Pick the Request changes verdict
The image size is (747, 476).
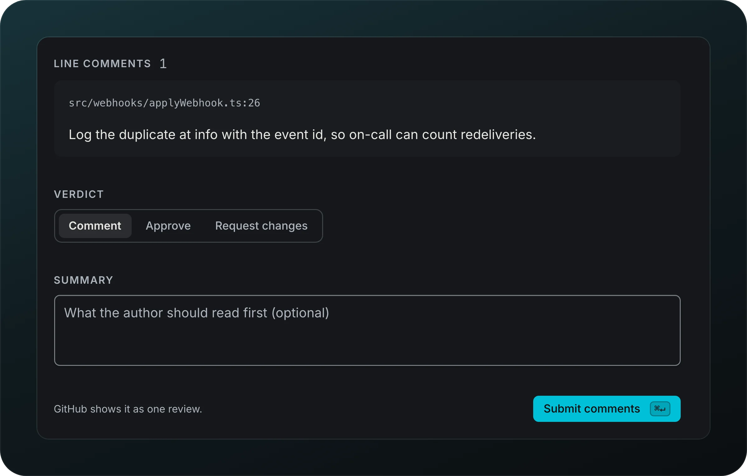point(261,226)
